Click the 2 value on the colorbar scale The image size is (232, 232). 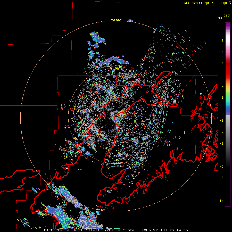222,86
